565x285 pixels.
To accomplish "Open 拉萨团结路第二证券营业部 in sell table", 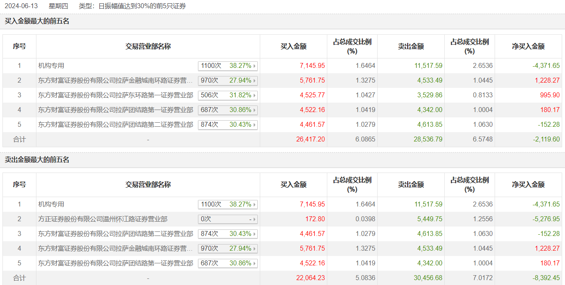I will 116,234.
